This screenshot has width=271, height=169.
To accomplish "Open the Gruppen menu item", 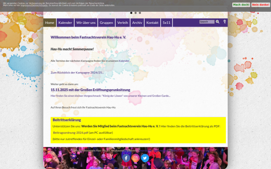I will point(106,23).
